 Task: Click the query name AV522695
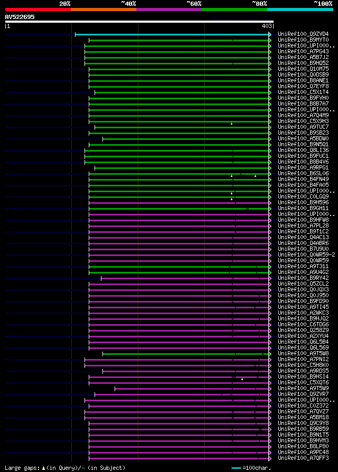pos(20,17)
